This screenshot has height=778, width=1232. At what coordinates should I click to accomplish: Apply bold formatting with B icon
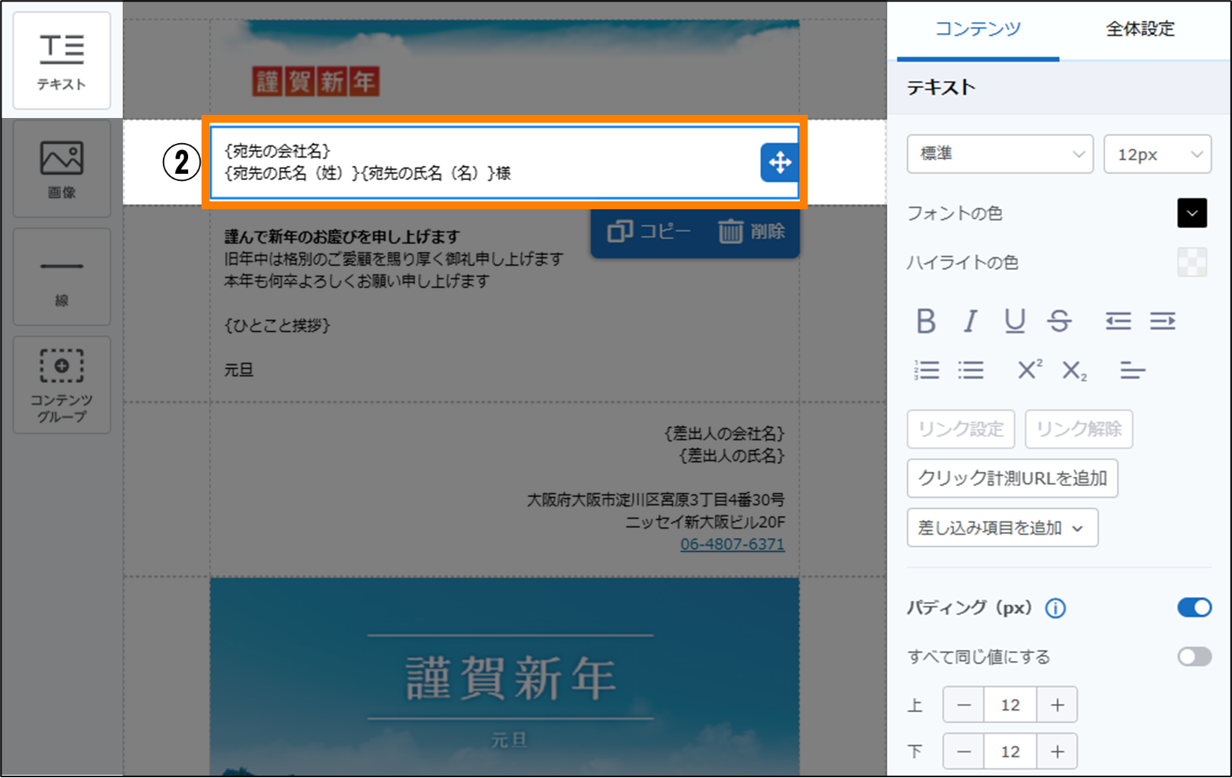click(x=926, y=321)
